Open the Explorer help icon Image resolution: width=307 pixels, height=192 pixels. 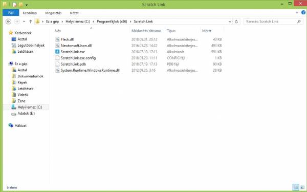303,12
